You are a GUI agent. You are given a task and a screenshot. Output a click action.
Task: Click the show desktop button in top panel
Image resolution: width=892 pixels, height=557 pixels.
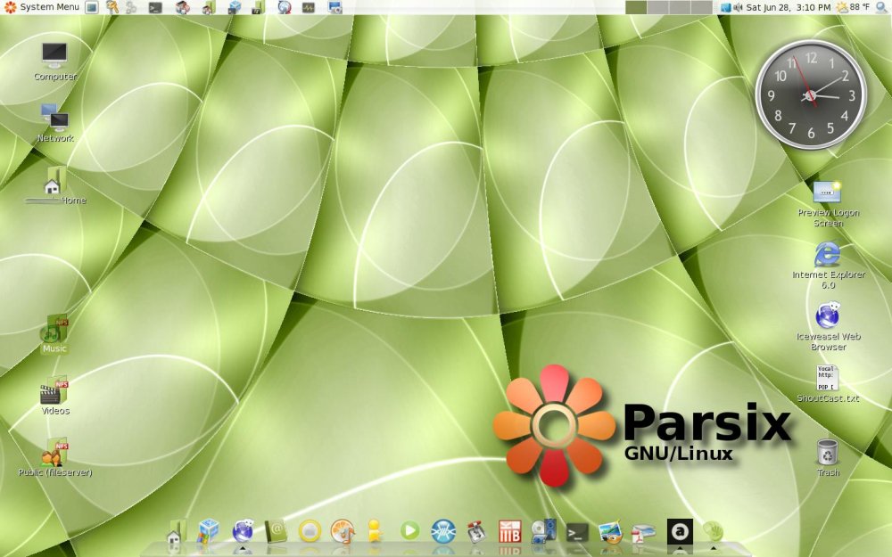(92, 7)
